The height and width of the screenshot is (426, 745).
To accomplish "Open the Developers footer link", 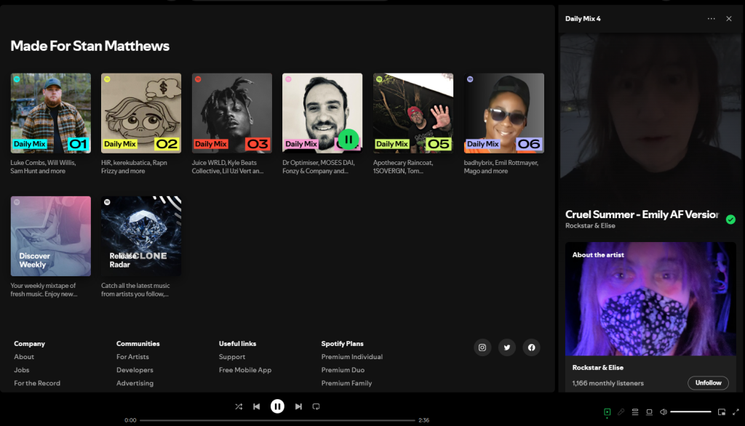I will click(x=135, y=370).
